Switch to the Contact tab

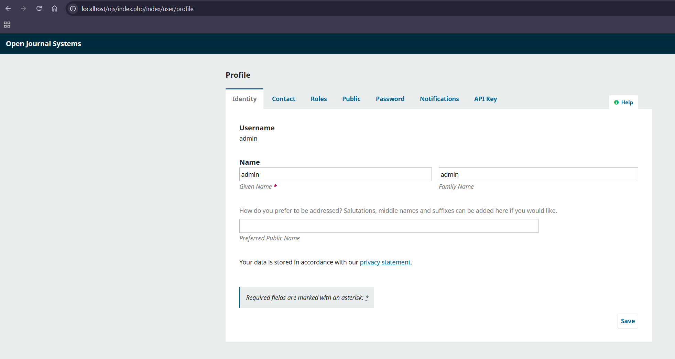(283, 99)
